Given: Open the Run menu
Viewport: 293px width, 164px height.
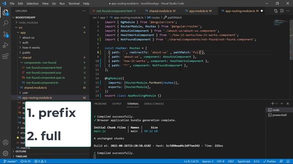Looking at the screenshot, I should [62, 3].
